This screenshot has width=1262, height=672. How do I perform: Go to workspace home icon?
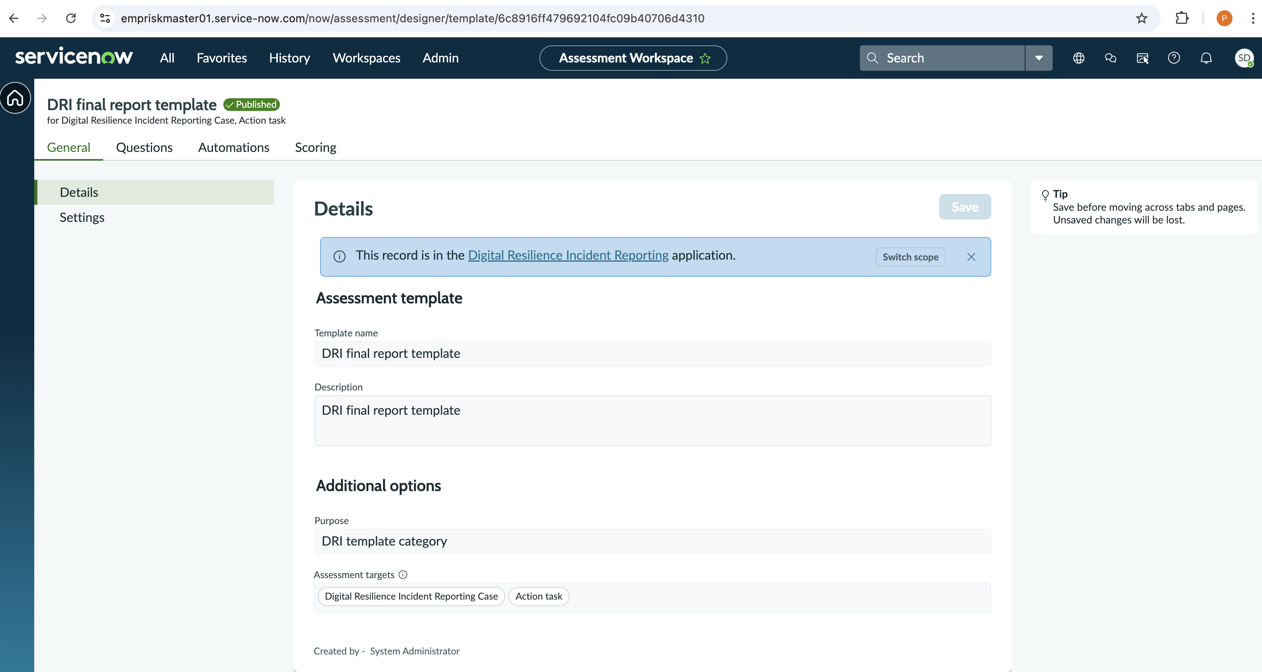point(15,98)
